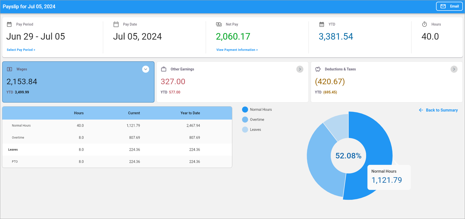Click Deductions YTD value (695.45)

330,92
